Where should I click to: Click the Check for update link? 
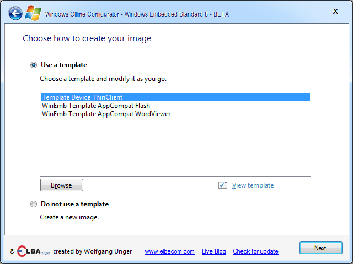coord(255,251)
